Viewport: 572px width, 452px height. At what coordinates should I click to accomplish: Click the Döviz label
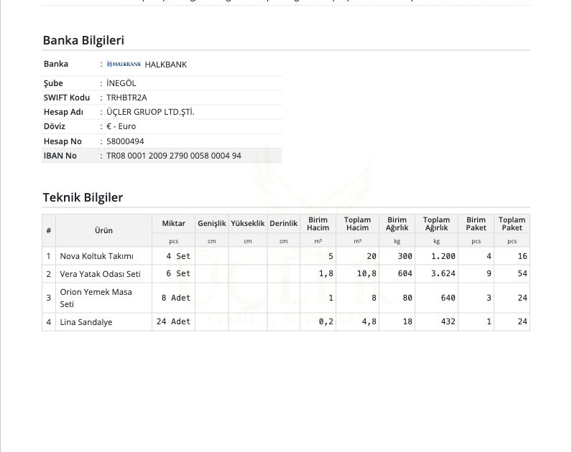[x=55, y=126]
